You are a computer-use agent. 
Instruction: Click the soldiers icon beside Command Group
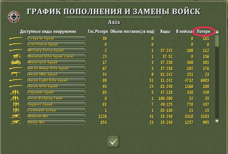coord(16,110)
